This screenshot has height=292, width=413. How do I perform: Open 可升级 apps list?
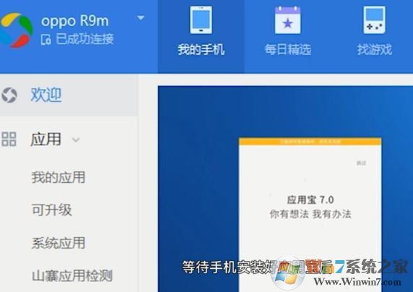point(52,210)
